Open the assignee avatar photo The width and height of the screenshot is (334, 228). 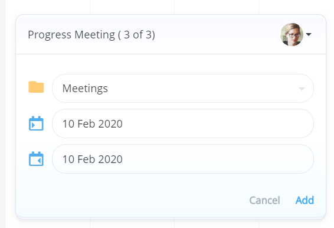292,34
